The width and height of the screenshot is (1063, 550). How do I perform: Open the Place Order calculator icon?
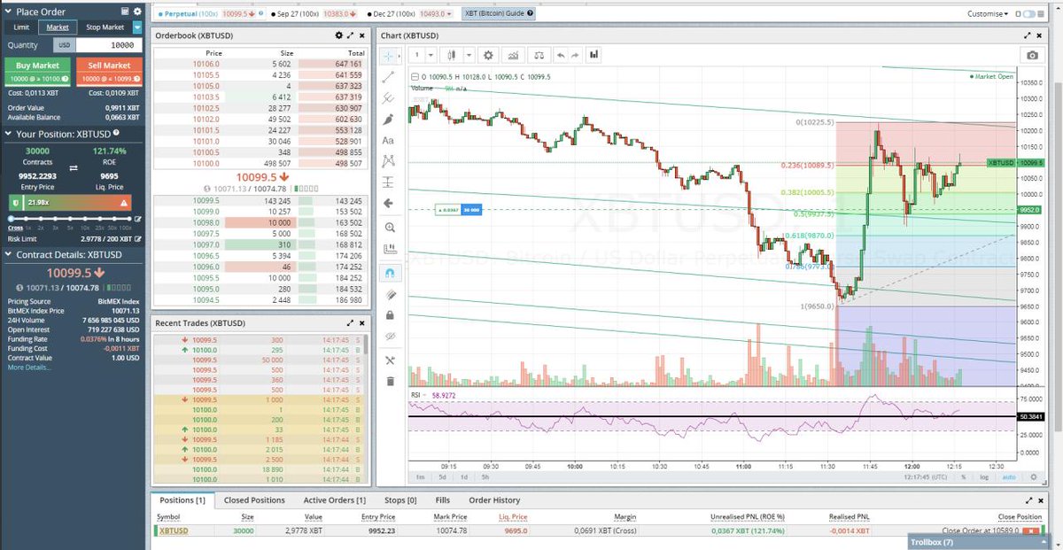[123, 12]
